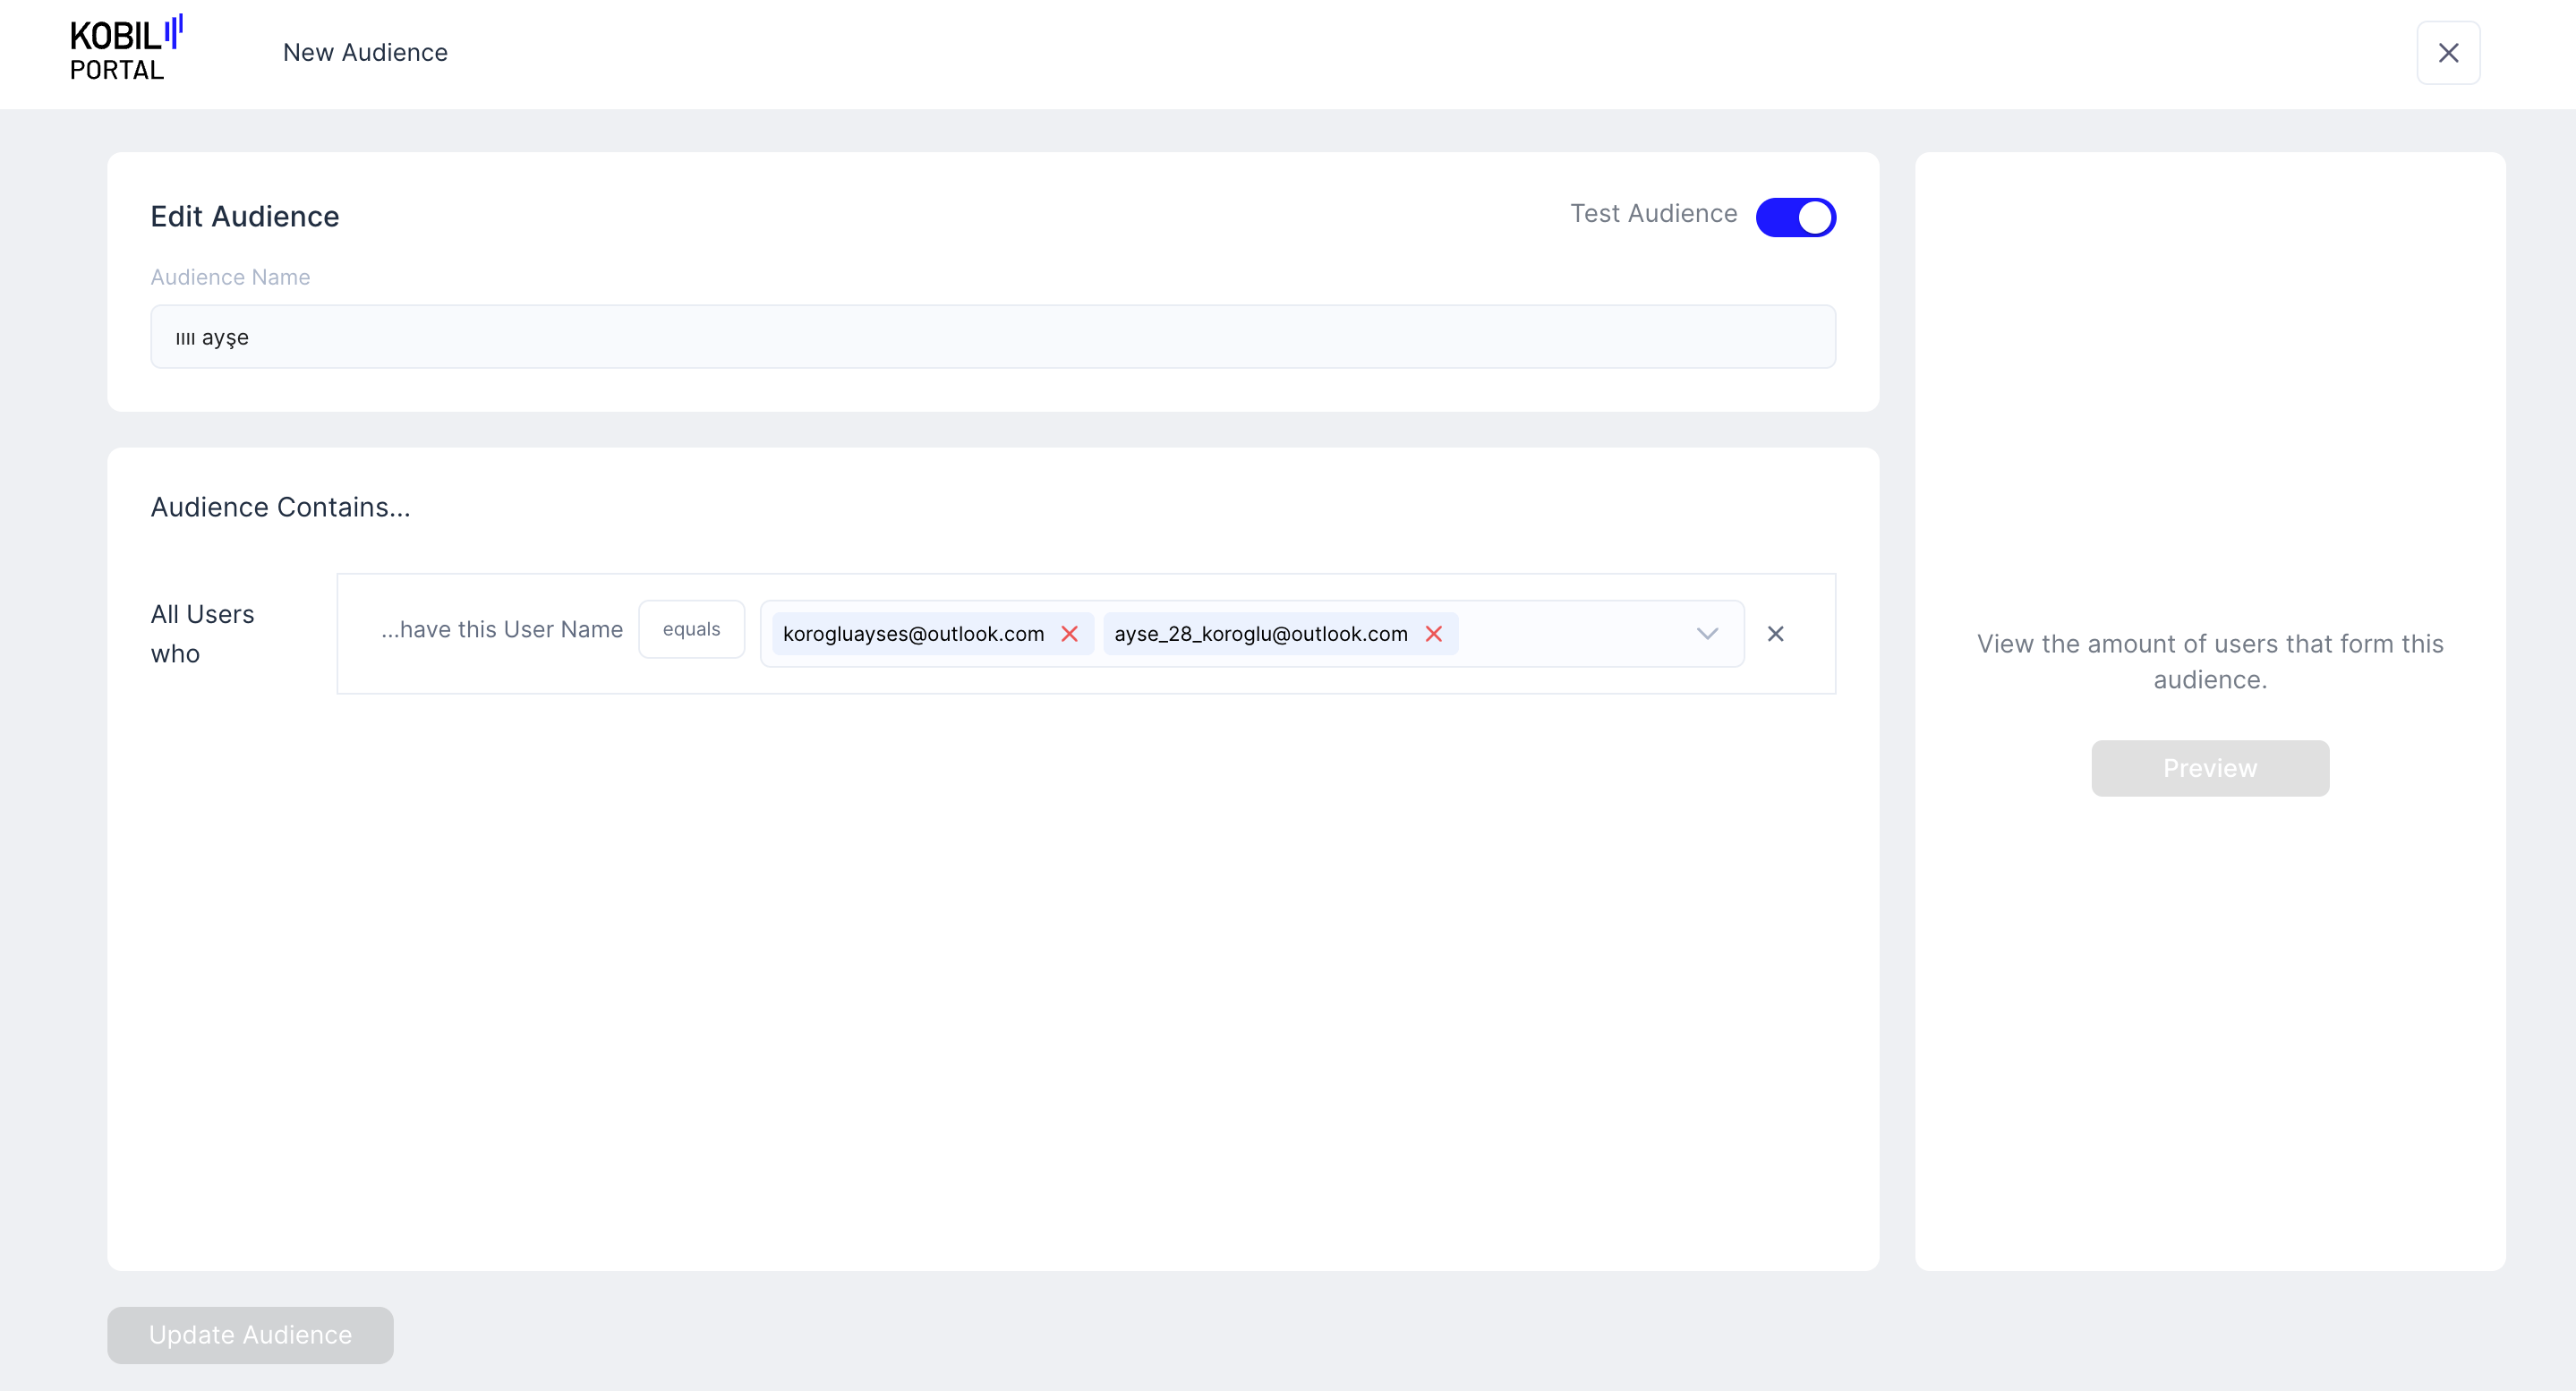Select the korogluayses@outlook.com chip text
The width and height of the screenshot is (2576, 1391).
point(912,634)
